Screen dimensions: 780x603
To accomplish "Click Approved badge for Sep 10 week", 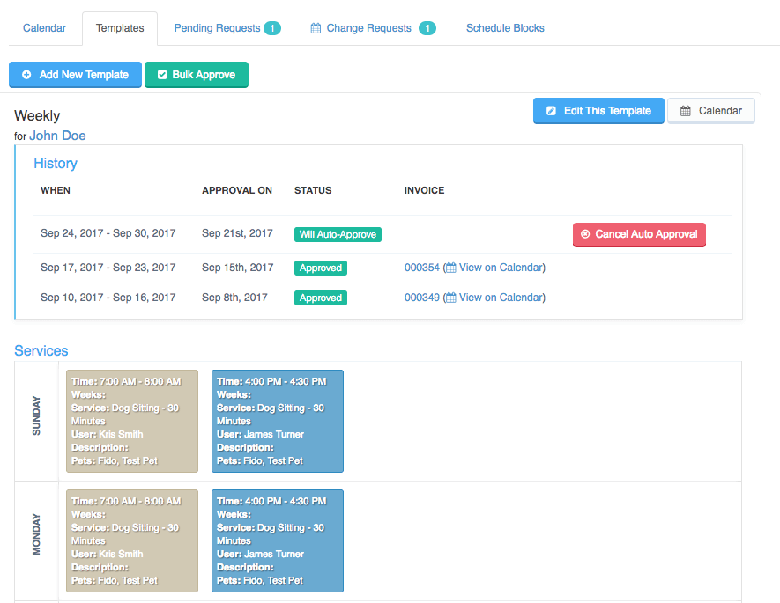I will (321, 298).
